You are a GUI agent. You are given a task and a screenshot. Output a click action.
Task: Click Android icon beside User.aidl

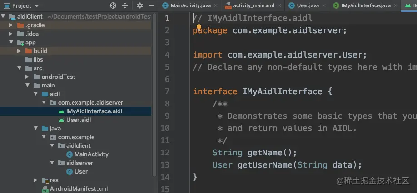[x=61, y=120]
